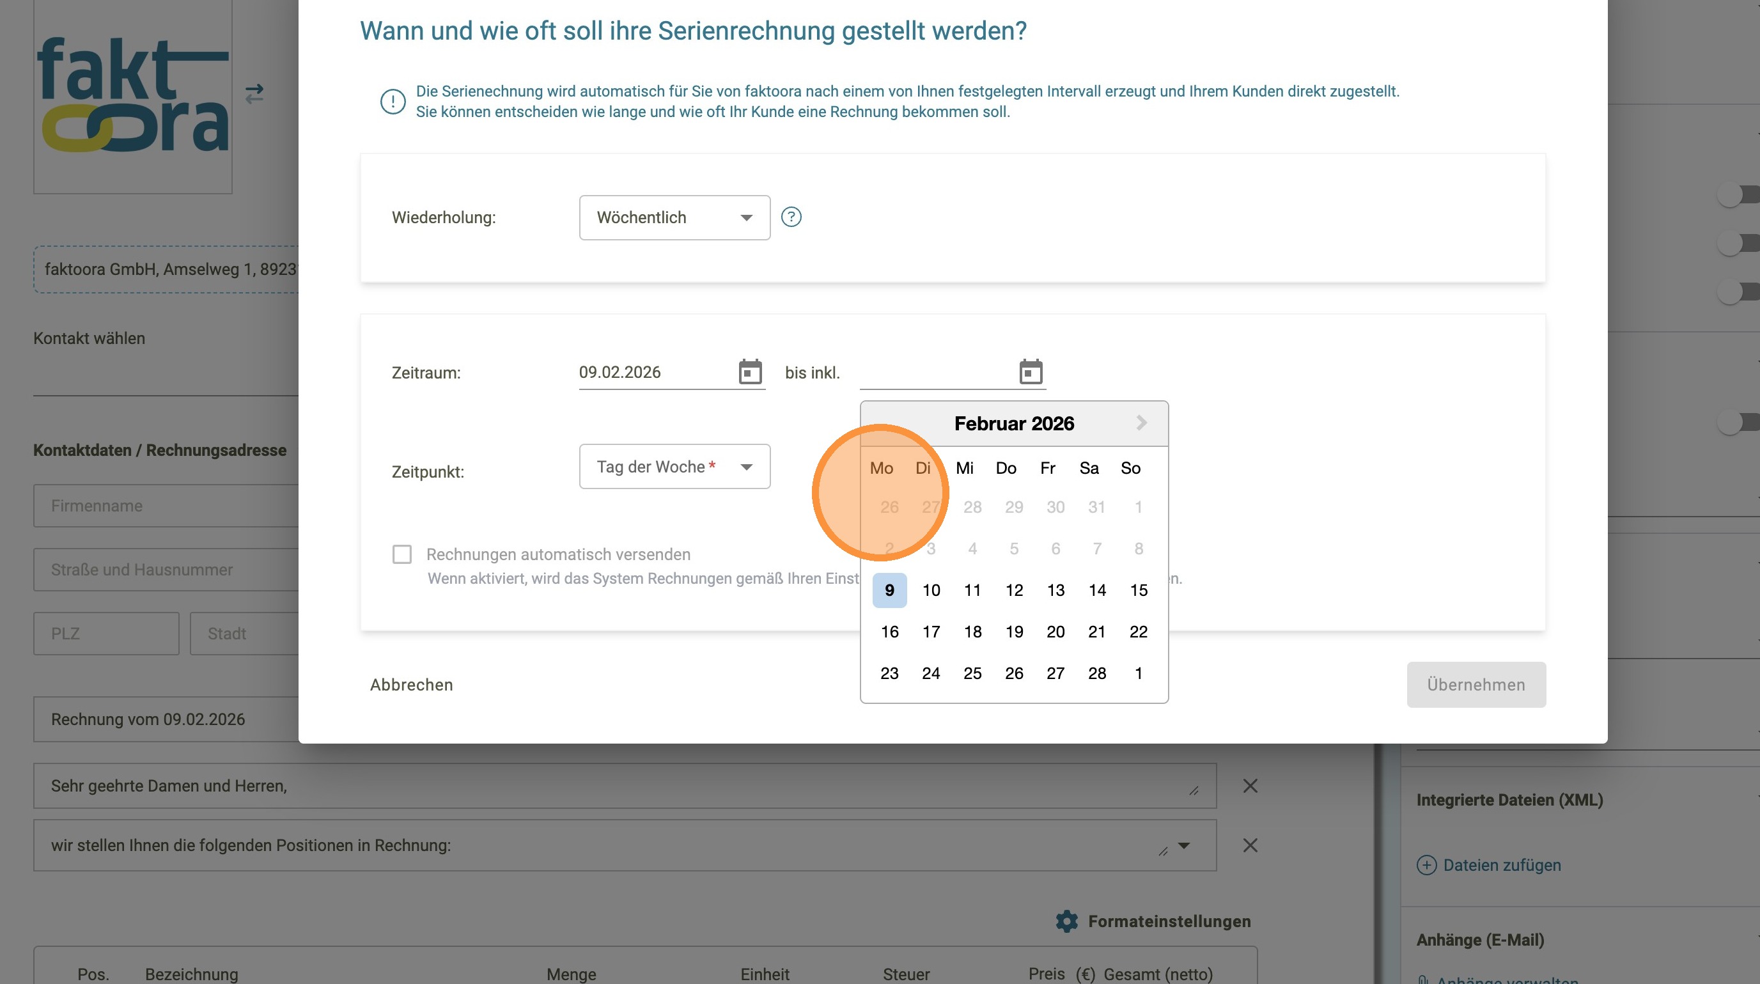Open Formateinstellungen gear icon
This screenshot has height=984, width=1760.
1066,921
